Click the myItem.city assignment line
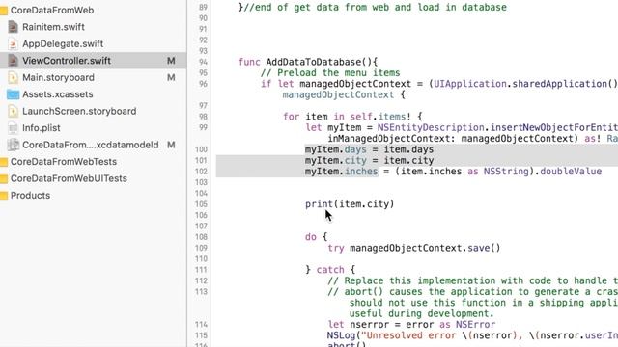Screen dimensions: 618x347 (369, 161)
